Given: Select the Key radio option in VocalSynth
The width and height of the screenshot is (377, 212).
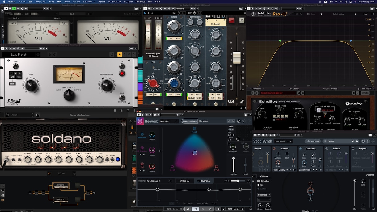Looking at the screenshot, I should click(x=258, y=185).
